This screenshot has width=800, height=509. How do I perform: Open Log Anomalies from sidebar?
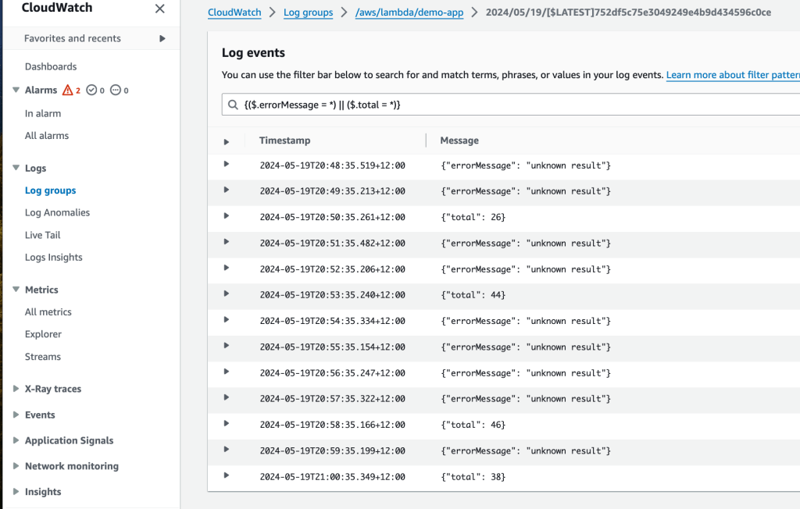pyautogui.click(x=57, y=212)
